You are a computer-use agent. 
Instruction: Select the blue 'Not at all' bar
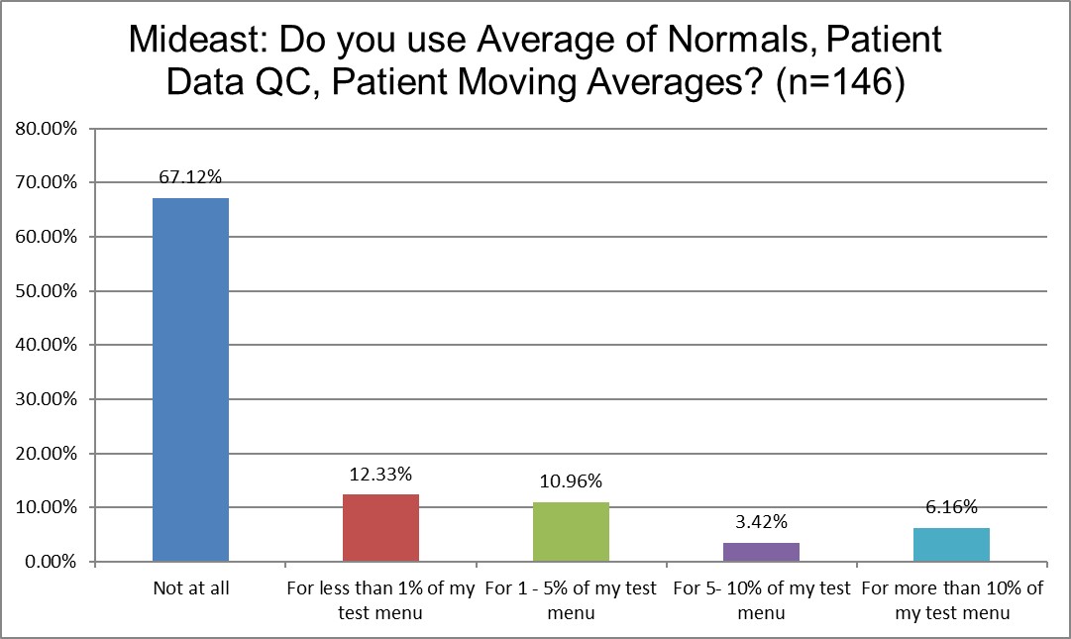pos(191,379)
